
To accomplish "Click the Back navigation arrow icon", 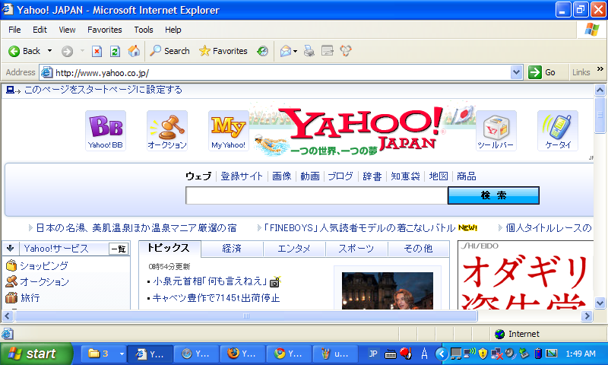I will click(x=14, y=51).
